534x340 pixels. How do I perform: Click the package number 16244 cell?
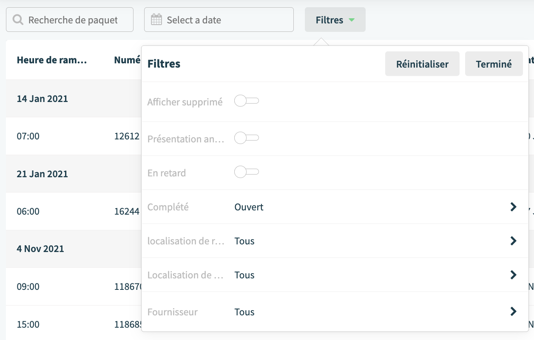127,211
